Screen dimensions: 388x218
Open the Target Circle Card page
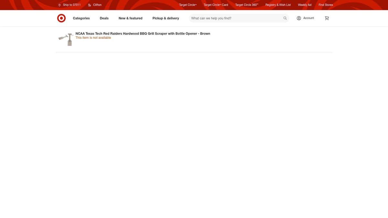coord(216,5)
